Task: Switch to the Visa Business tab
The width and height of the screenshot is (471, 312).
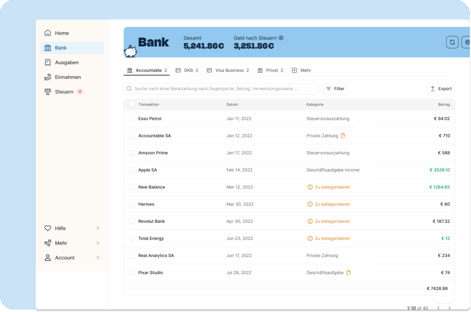Action: (x=228, y=70)
